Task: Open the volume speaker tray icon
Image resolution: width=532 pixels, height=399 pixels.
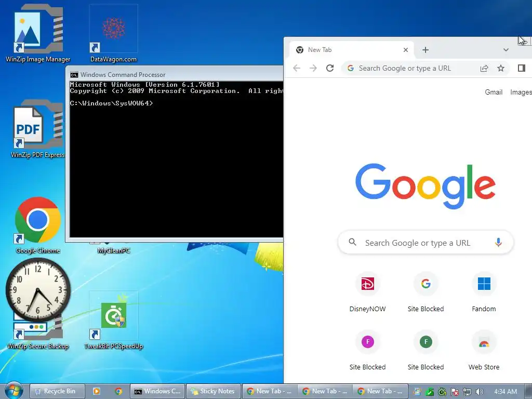Action: 479,392
